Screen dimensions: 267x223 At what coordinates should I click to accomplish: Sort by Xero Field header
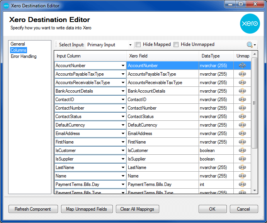[163, 56]
